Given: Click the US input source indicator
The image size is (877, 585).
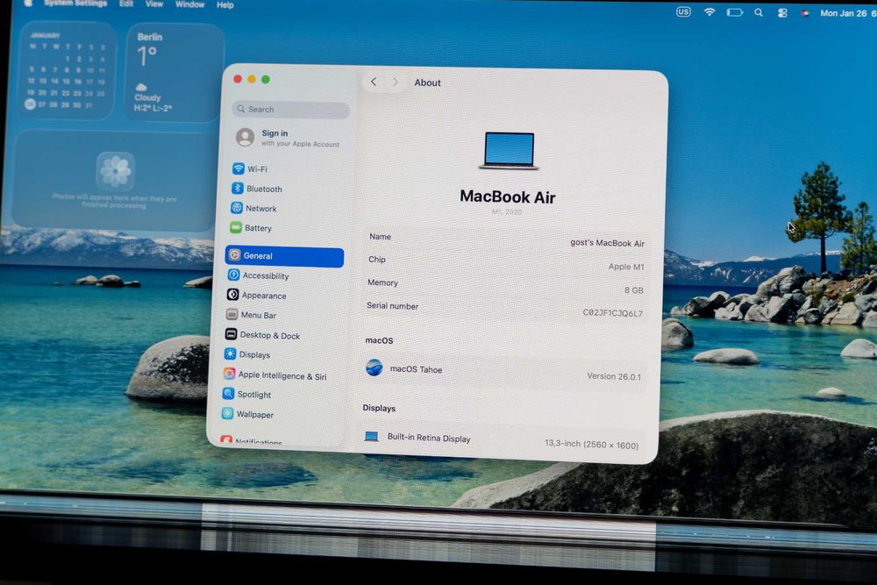Looking at the screenshot, I should pyautogui.click(x=683, y=11).
